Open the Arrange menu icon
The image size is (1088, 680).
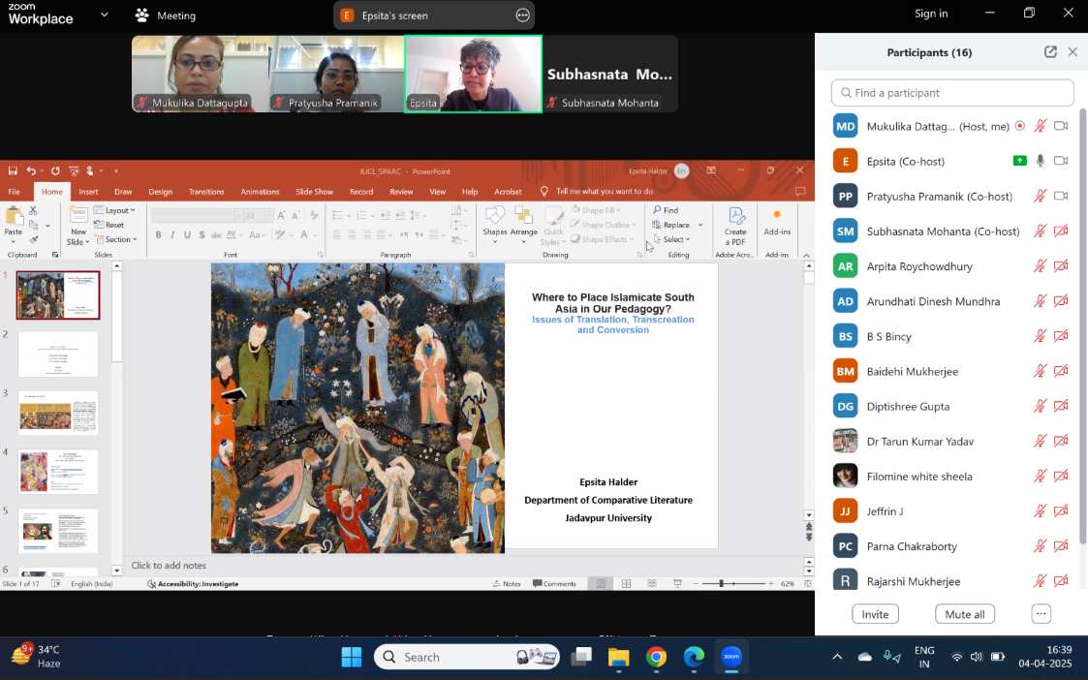(523, 216)
